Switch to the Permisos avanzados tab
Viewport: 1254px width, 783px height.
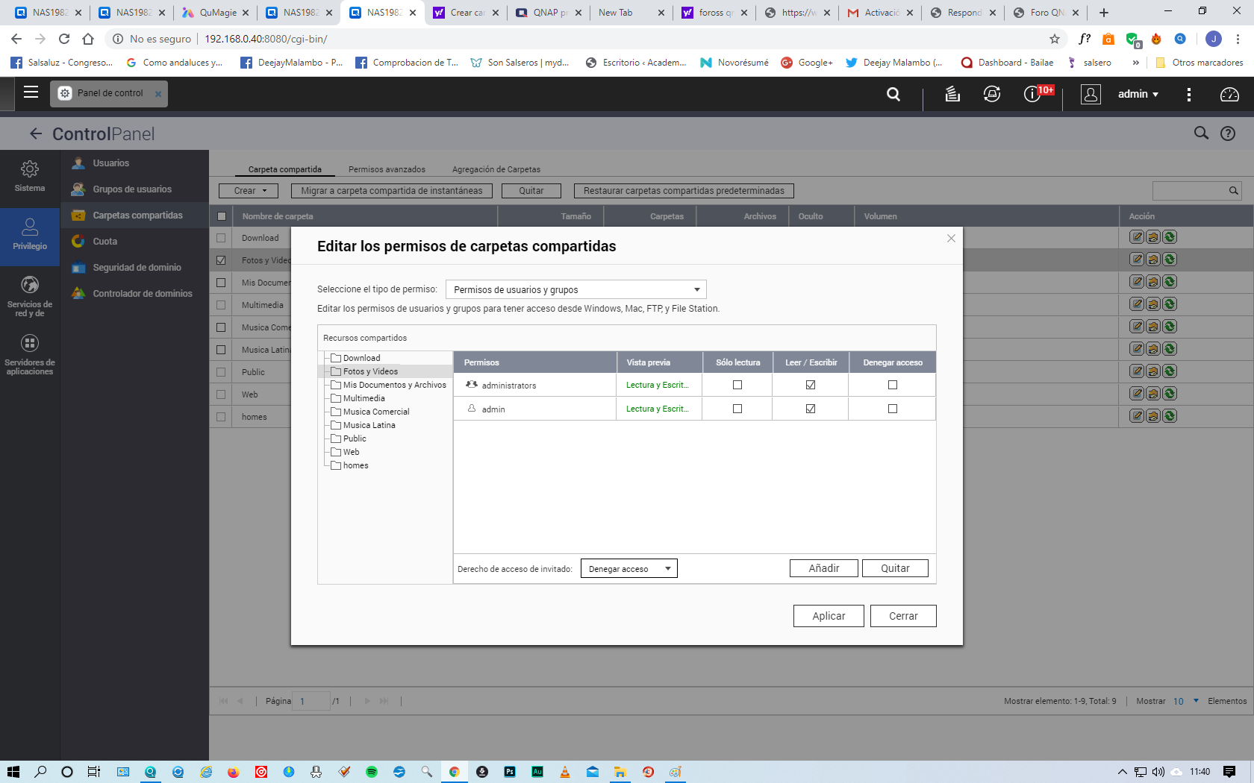click(387, 169)
